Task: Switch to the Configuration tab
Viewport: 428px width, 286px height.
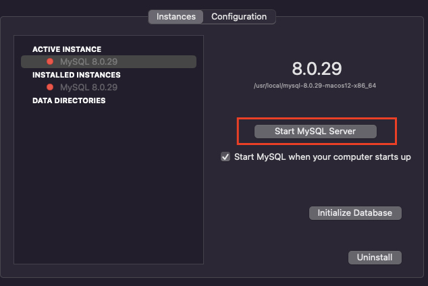Action: click(x=239, y=17)
